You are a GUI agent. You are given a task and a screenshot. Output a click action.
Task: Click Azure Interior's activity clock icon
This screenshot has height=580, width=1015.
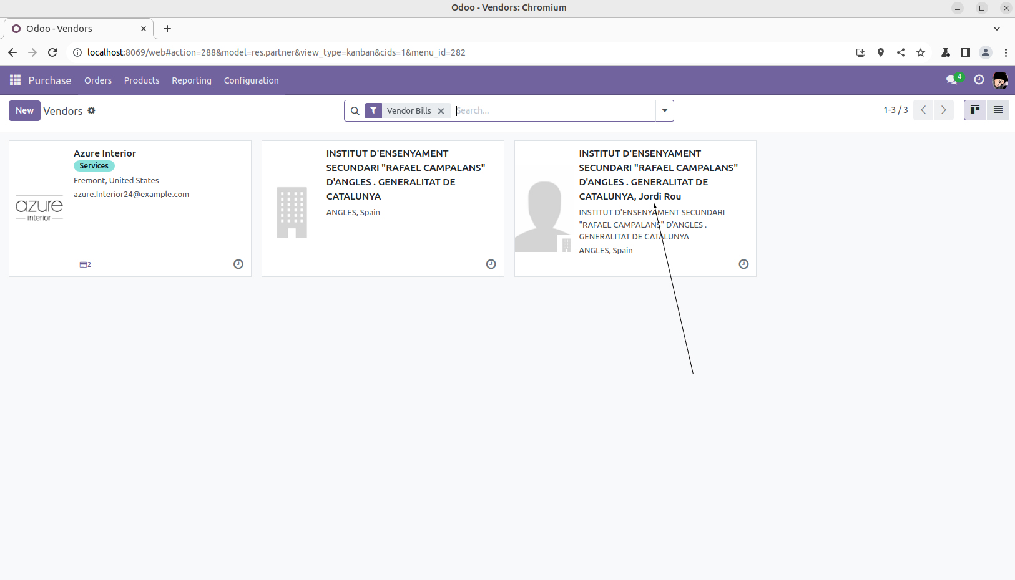pos(238,264)
